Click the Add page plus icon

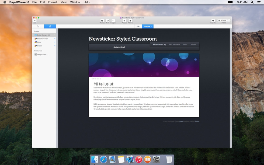pos(35,20)
